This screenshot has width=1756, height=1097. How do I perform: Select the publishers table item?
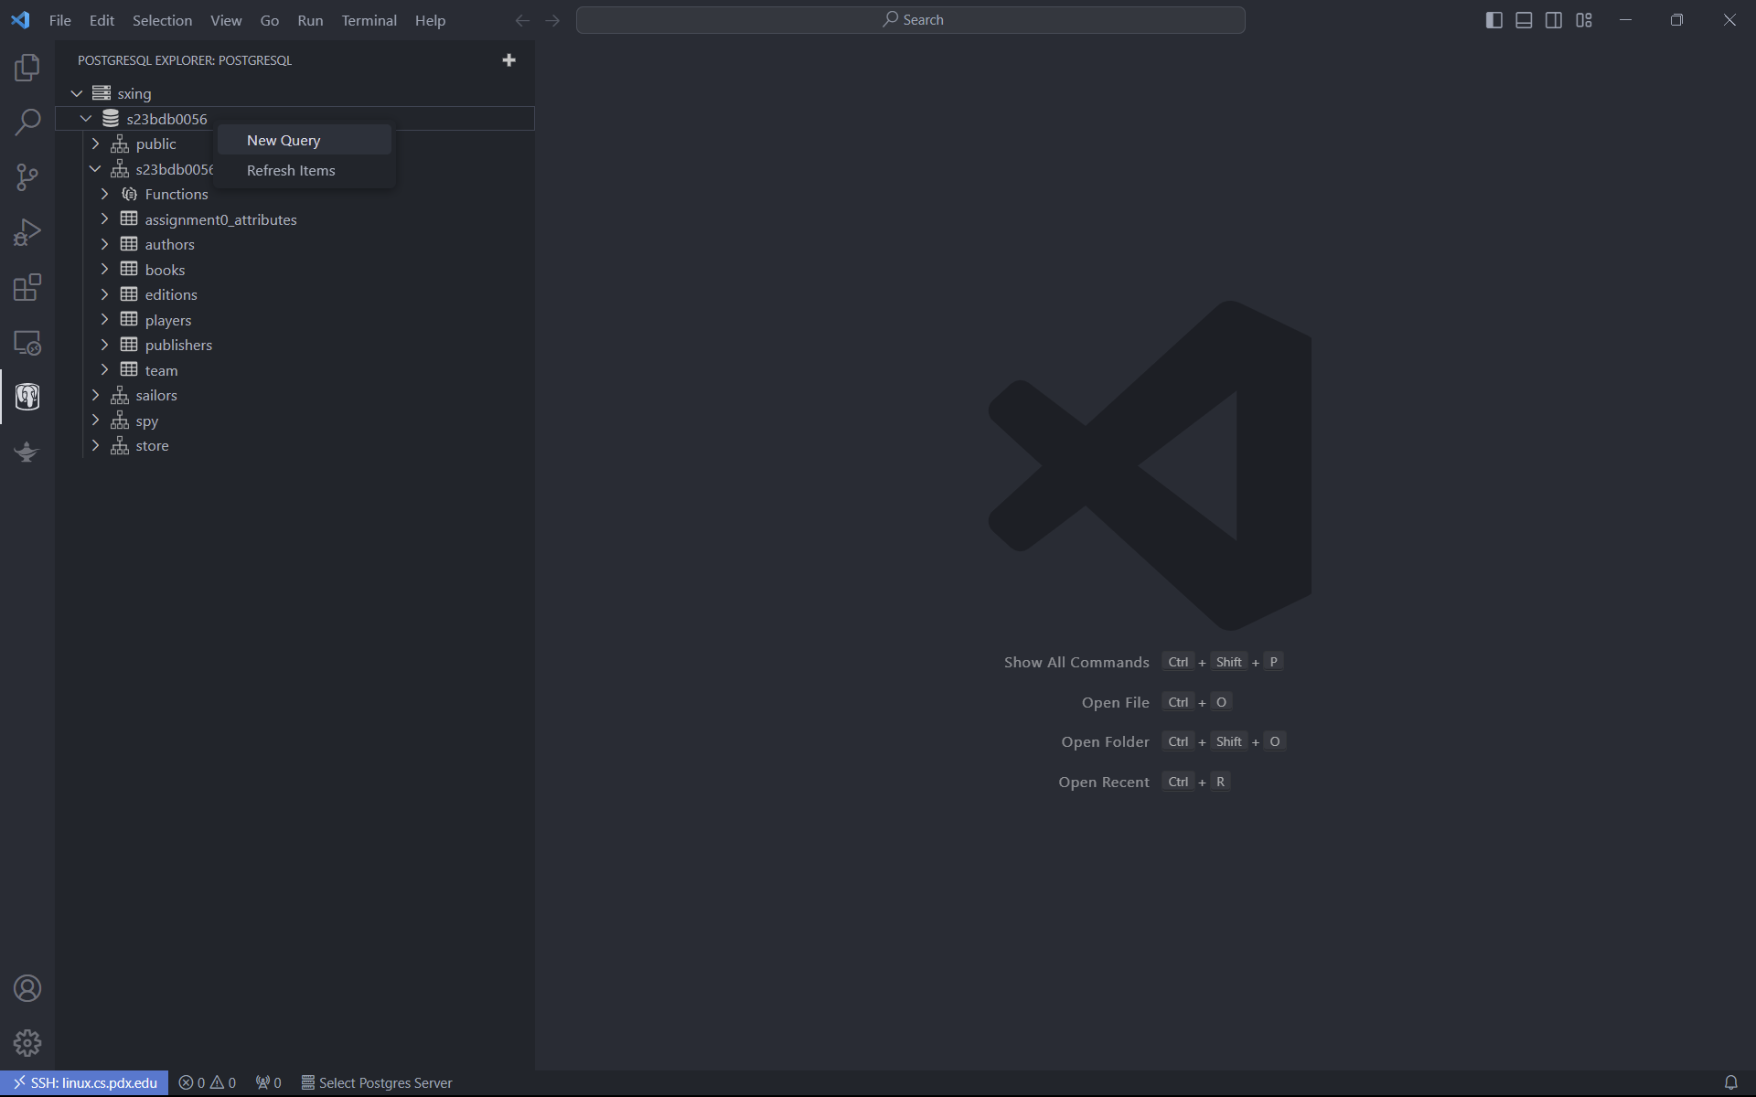pos(178,345)
